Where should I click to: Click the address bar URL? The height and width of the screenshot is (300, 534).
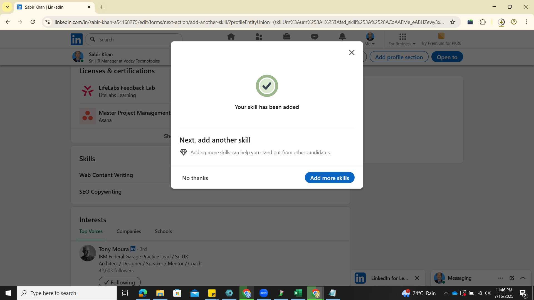pyautogui.click(x=249, y=22)
